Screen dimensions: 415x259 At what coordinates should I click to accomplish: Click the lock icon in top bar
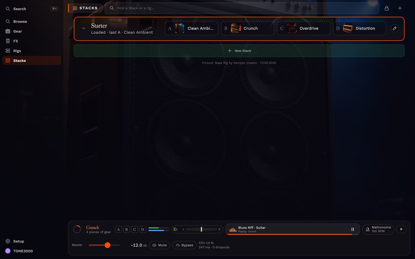[x=386, y=8]
